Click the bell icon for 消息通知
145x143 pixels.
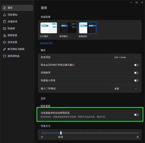click(4, 15)
